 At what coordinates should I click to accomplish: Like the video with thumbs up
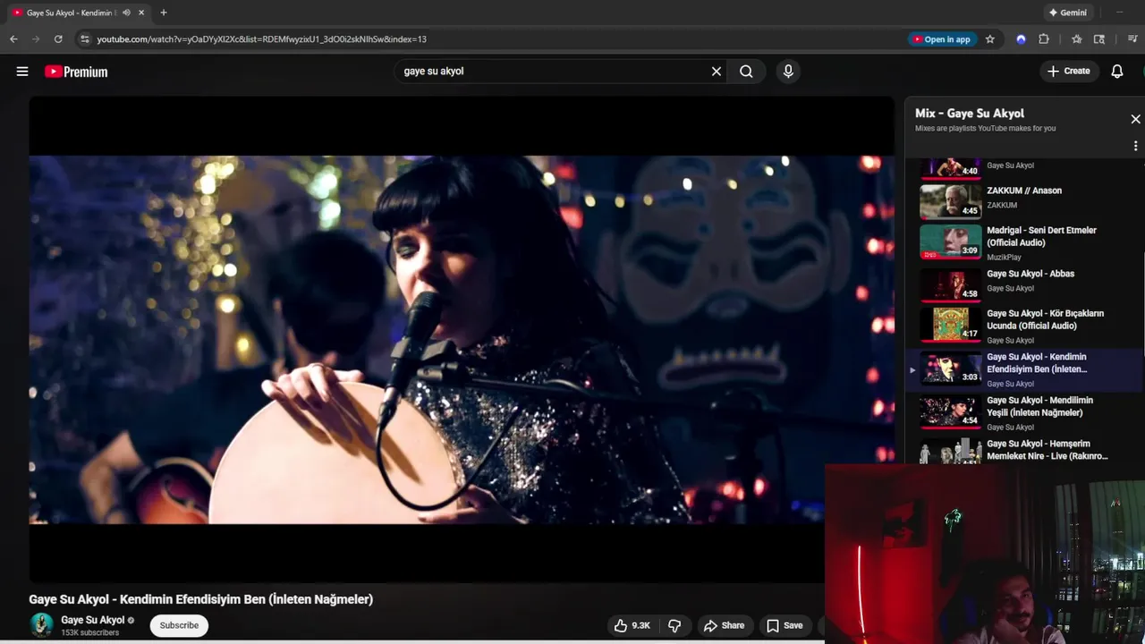click(x=632, y=625)
